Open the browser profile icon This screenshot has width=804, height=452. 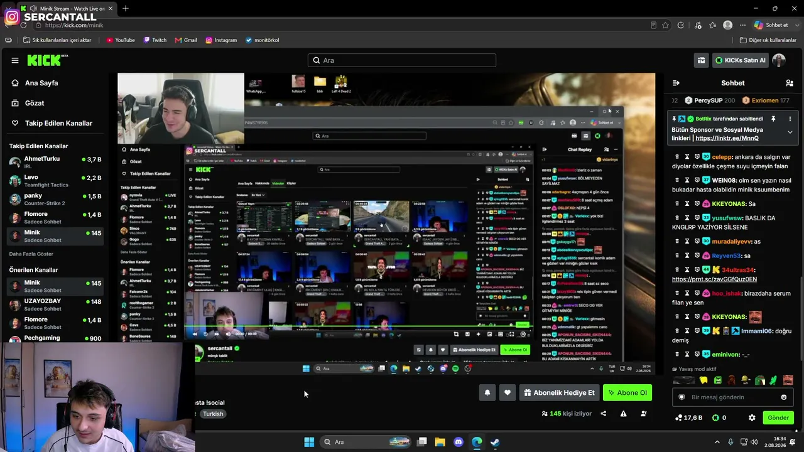[x=727, y=25]
